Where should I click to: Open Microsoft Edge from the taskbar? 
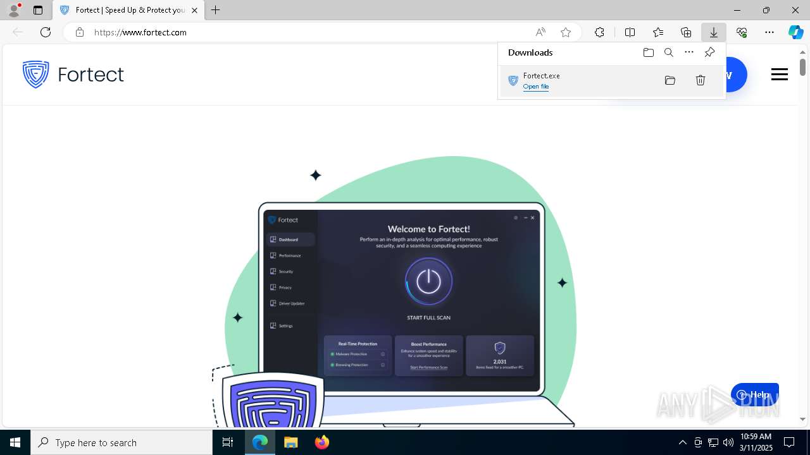(x=260, y=442)
